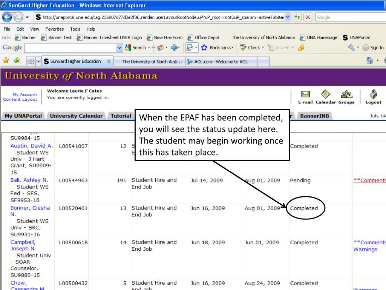
Task: Click the Google Toolbar Search button
Action: [136, 48]
